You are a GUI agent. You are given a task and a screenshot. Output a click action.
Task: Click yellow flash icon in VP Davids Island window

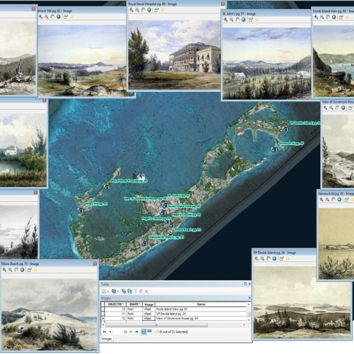pos(287,259)
